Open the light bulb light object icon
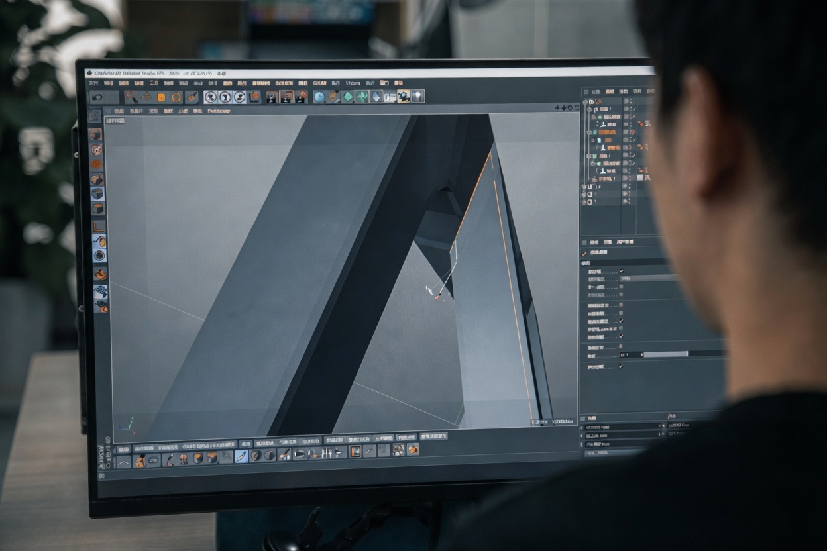 pyautogui.click(x=417, y=97)
